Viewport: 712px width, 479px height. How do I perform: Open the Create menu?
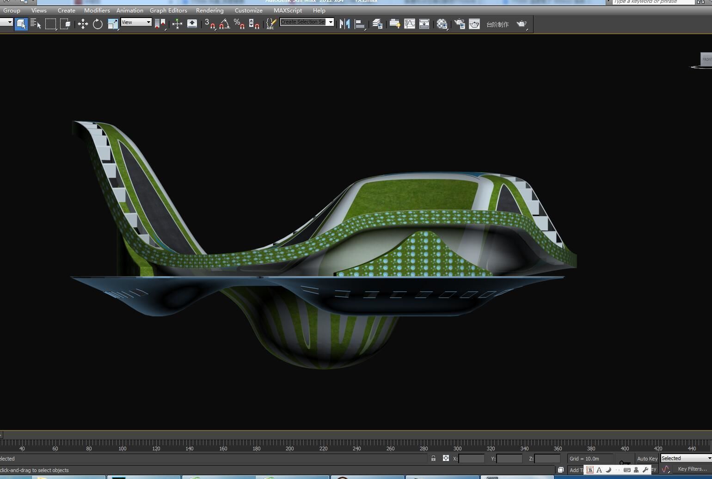pos(67,10)
